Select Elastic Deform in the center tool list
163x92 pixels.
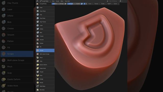click(45, 65)
